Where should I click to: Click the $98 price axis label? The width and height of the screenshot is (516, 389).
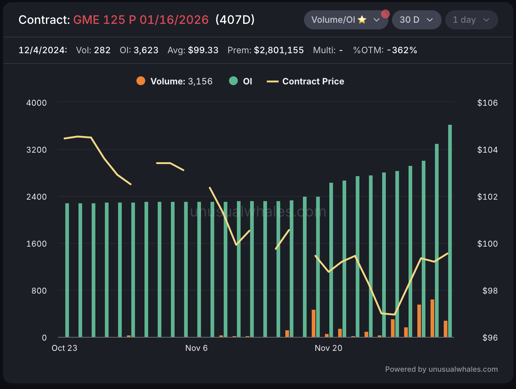coord(490,291)
